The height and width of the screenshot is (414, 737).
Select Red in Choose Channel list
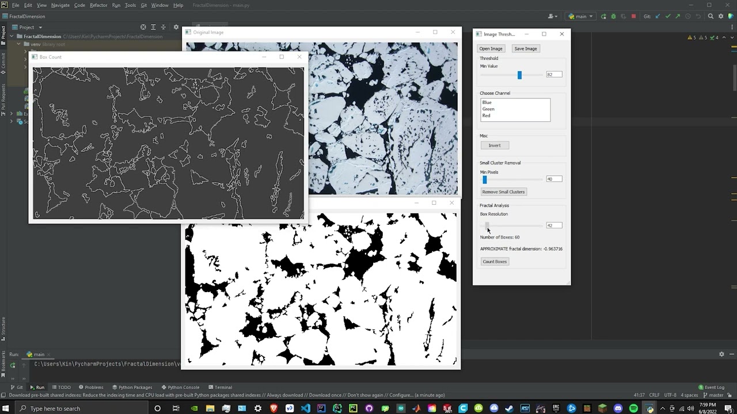tap(515, 116)
